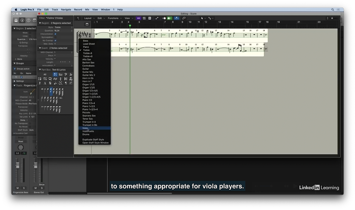Collapse the Event 2 Notes selected section
The image size is (355, 210).
pyautogui.click(x=40, y=48)
